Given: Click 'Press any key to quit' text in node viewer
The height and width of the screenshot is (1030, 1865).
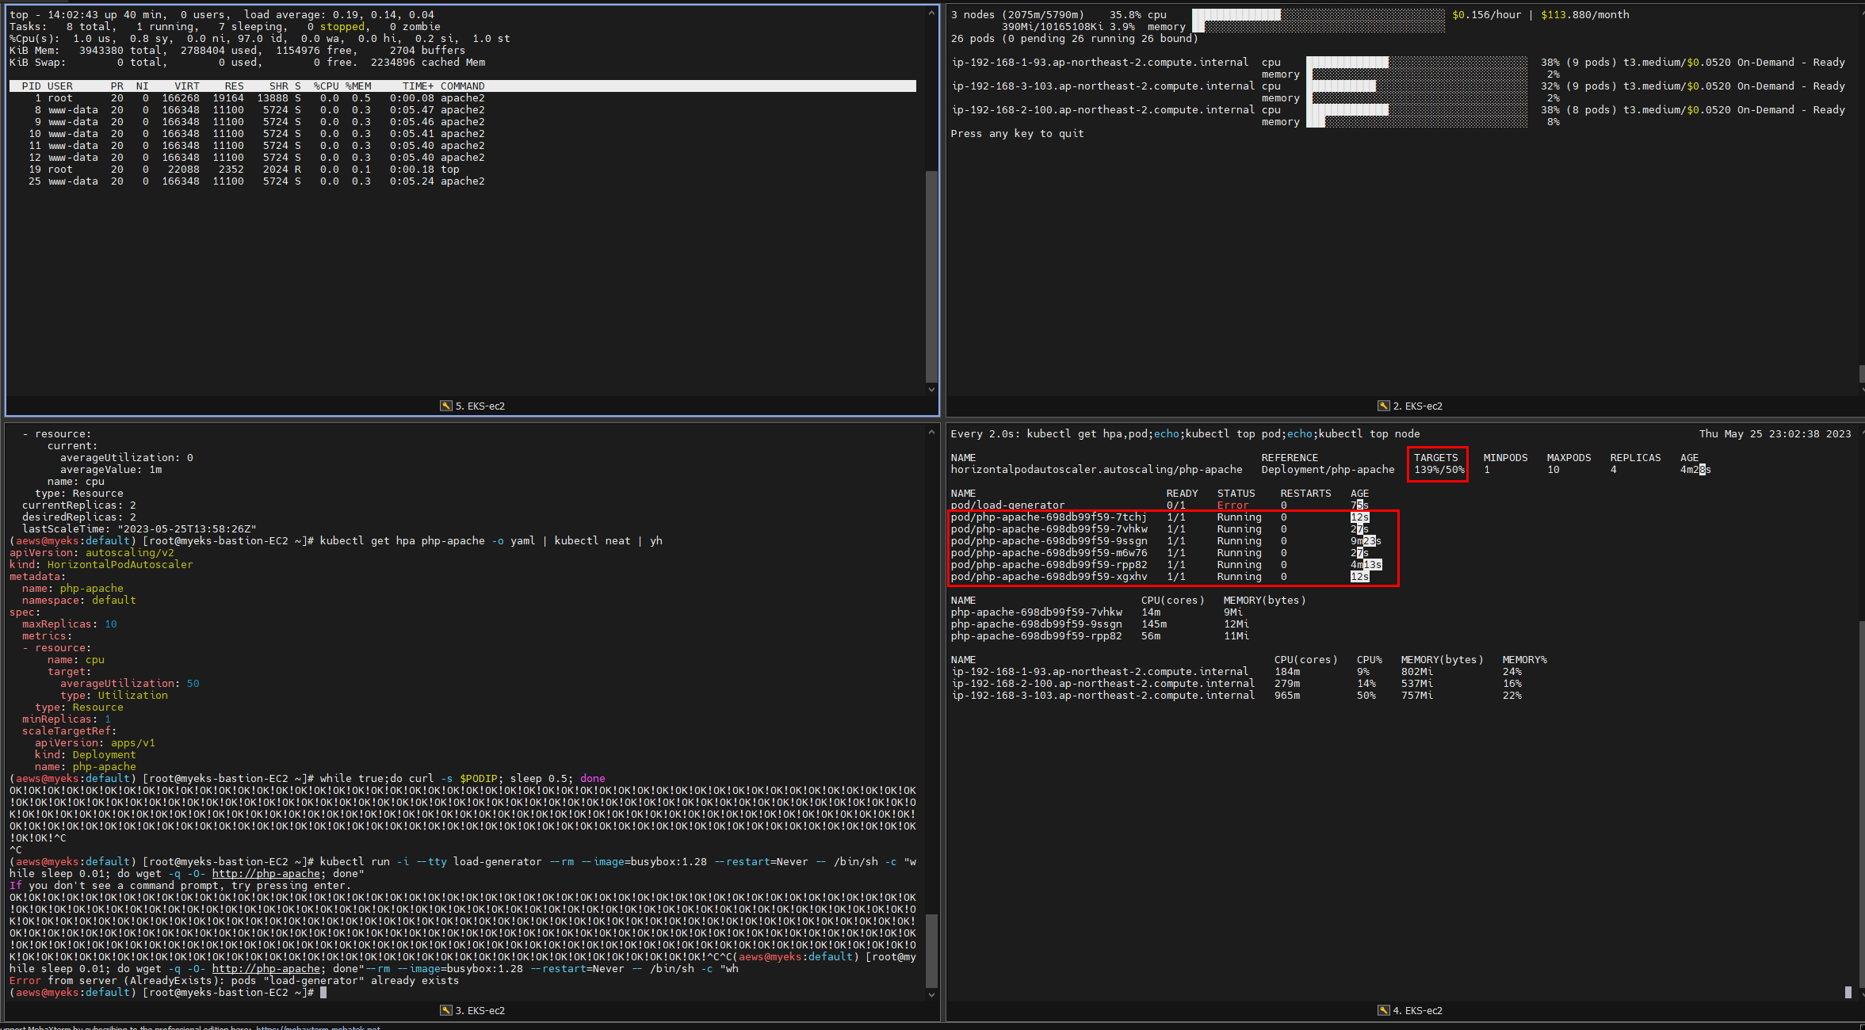Looking at the screenshot, I should pyautogui.click(x=1017, y=133).
